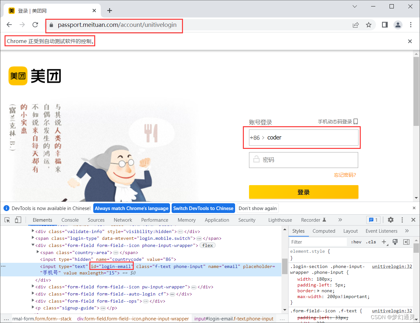Bookmark the page with the star icon
This screenshot has width=420, height=323.
tap(369, 25)
